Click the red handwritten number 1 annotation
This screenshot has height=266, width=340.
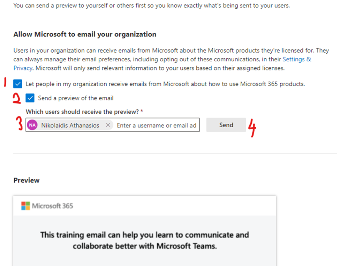tap(5, 83)
